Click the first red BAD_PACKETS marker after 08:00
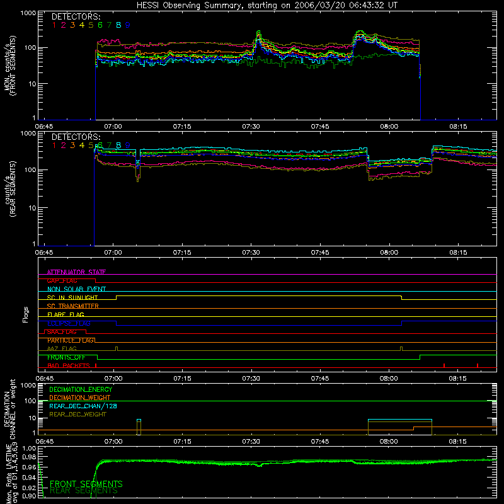Image resolution: width=504 pixels, height=504 pixels. [x=444, y=365]
